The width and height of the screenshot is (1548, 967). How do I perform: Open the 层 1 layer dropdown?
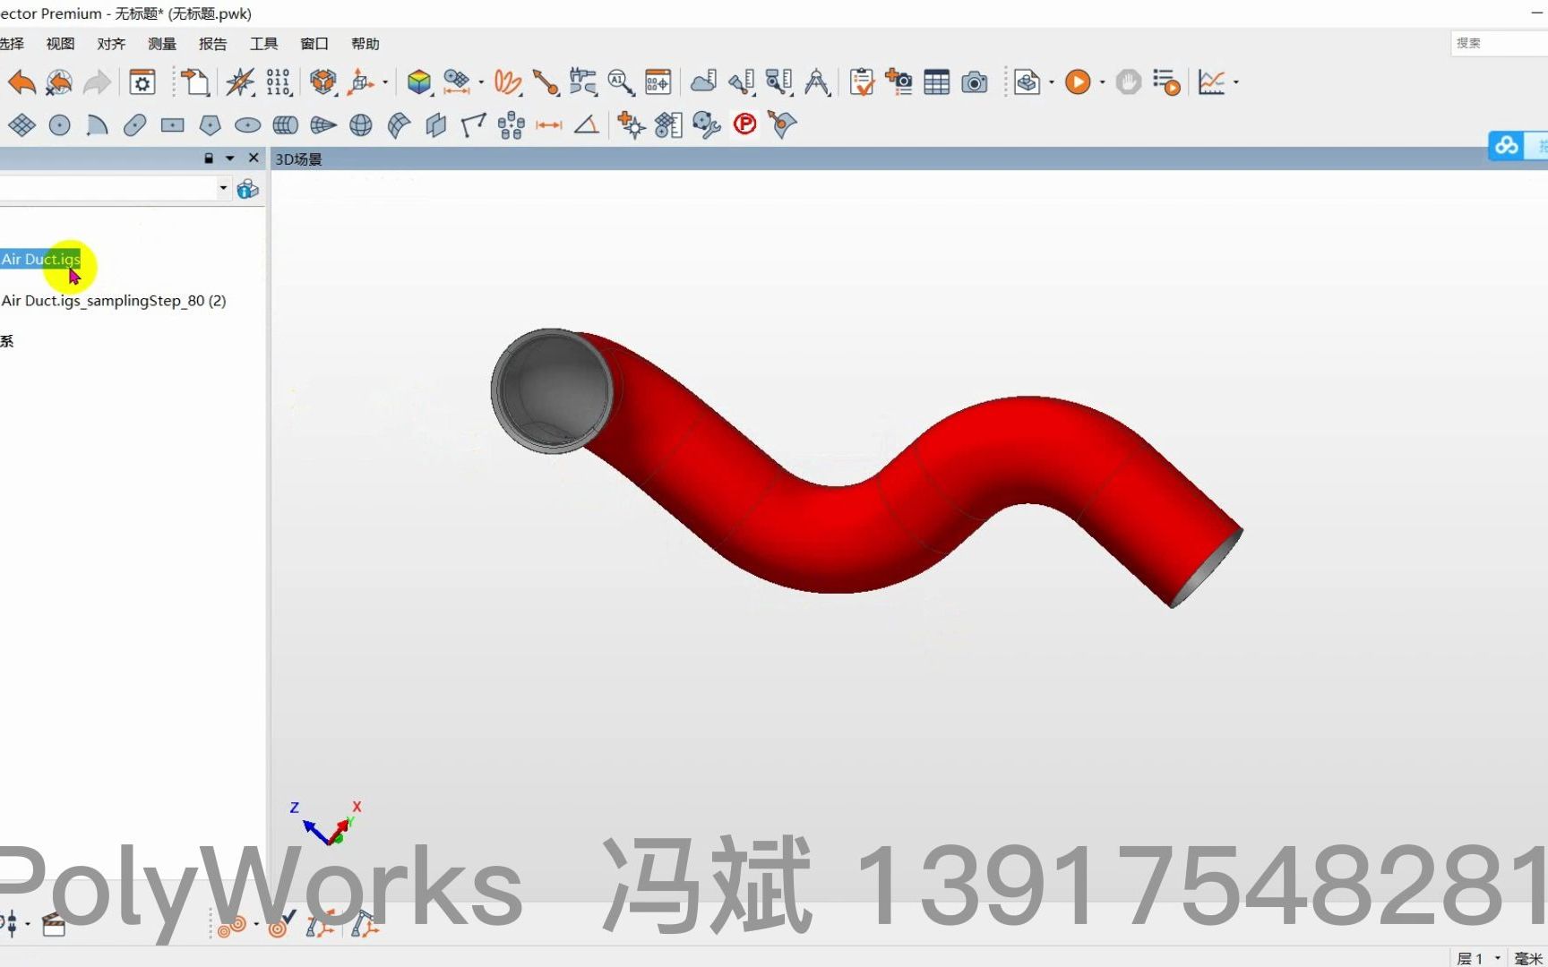pos(1478,958)
